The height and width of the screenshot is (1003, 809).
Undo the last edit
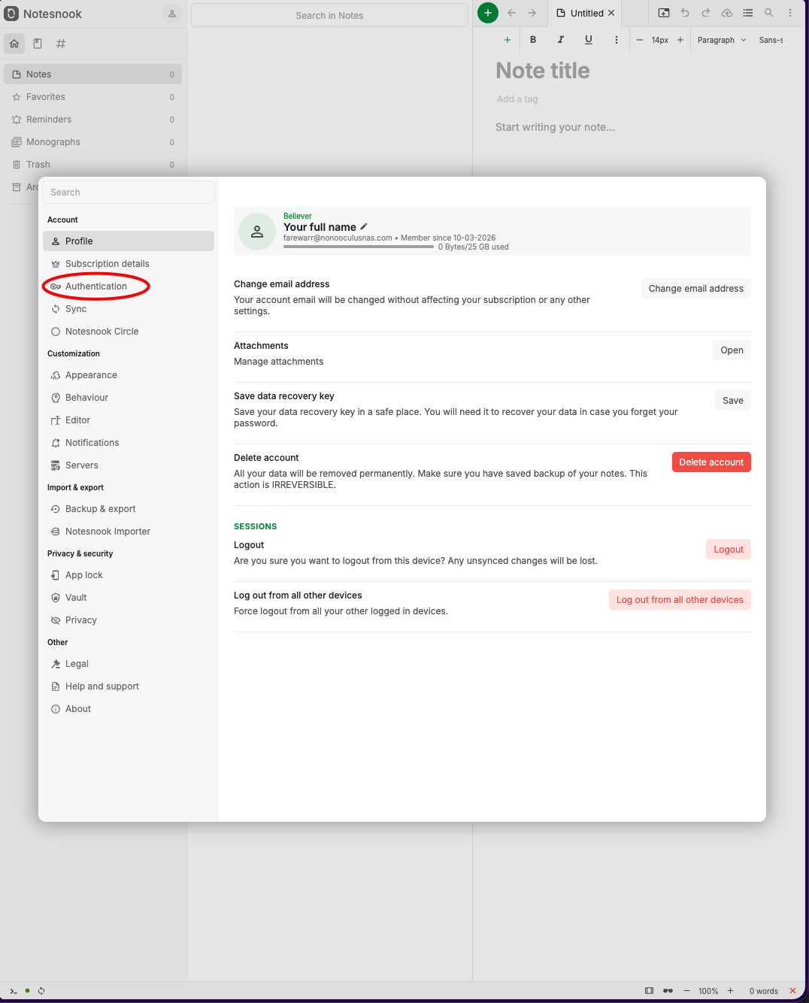point(685,13)
